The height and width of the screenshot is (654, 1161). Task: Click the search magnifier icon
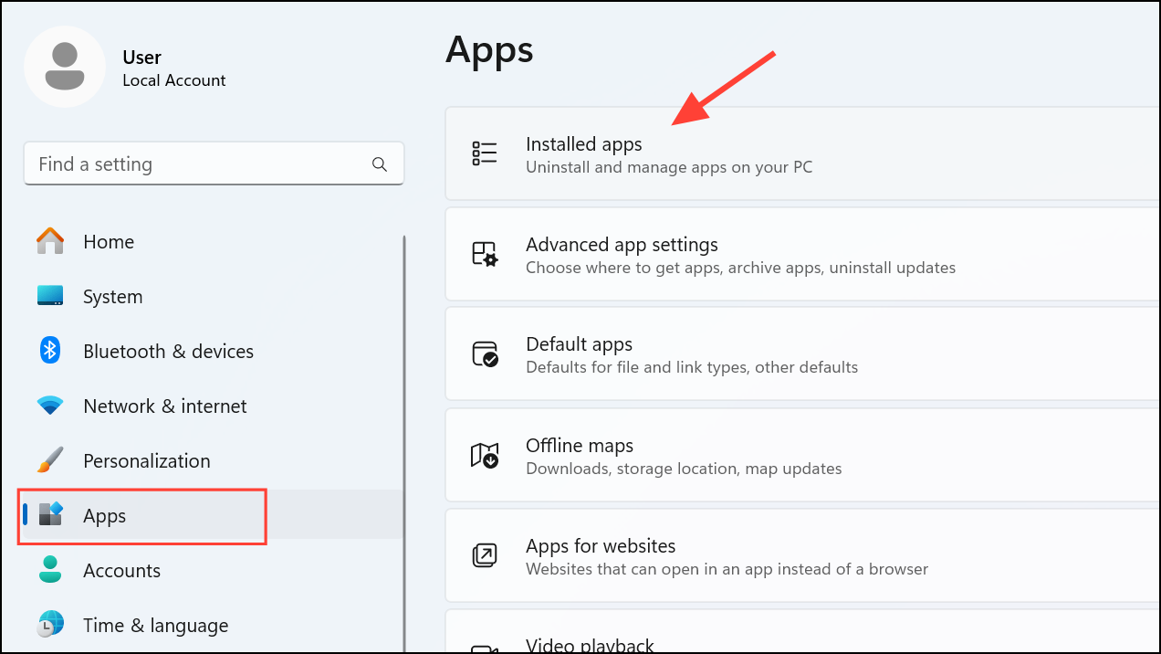(380, 164)
